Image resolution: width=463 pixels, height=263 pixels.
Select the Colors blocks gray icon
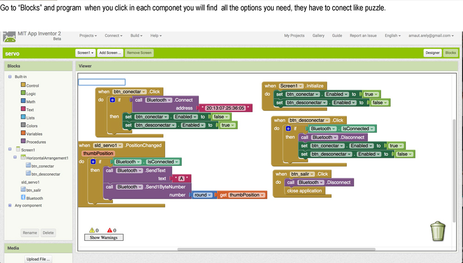23,125
